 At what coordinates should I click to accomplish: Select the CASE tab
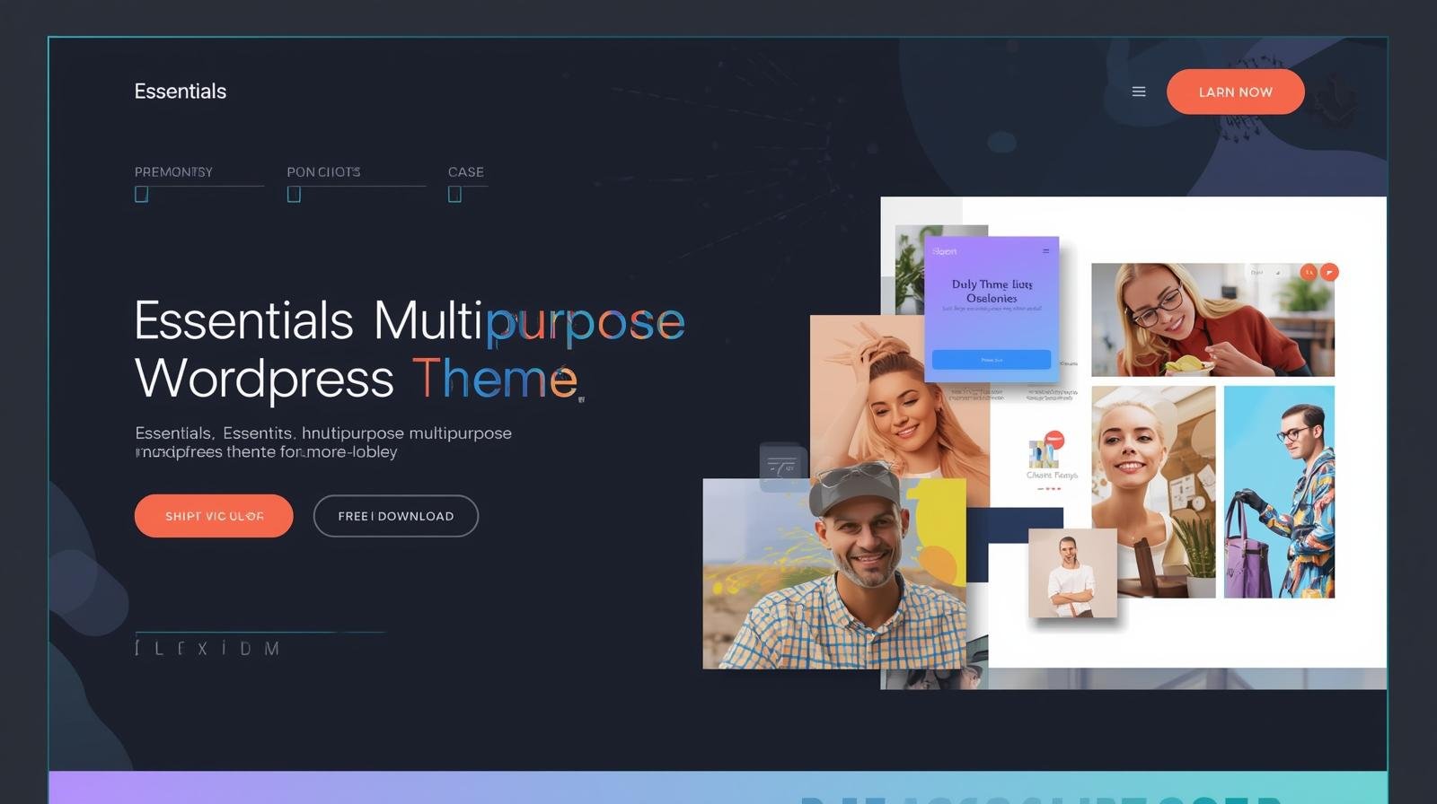tap(465, 171)
